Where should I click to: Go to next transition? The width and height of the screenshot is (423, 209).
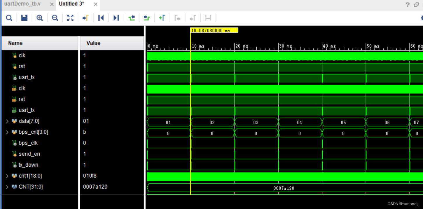147,18
